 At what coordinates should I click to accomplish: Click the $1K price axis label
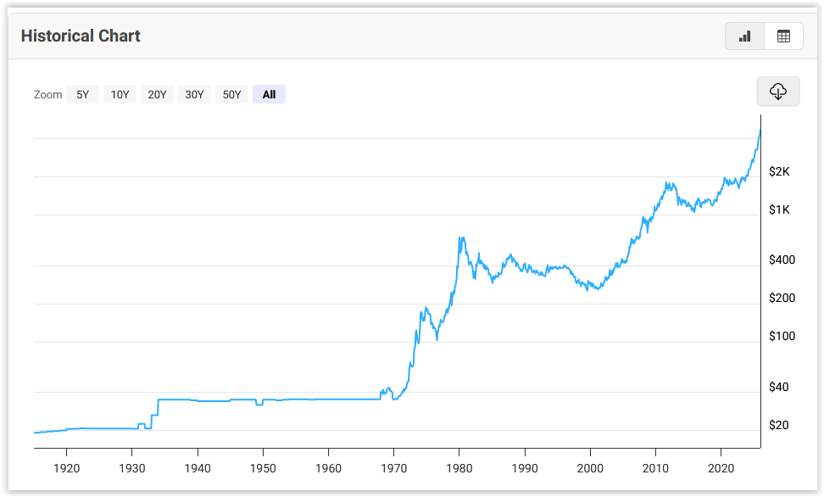coord(779,209)
